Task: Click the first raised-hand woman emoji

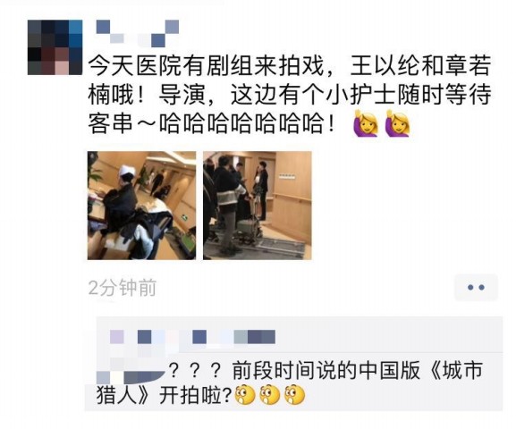Action: click(x=365, y=123)
